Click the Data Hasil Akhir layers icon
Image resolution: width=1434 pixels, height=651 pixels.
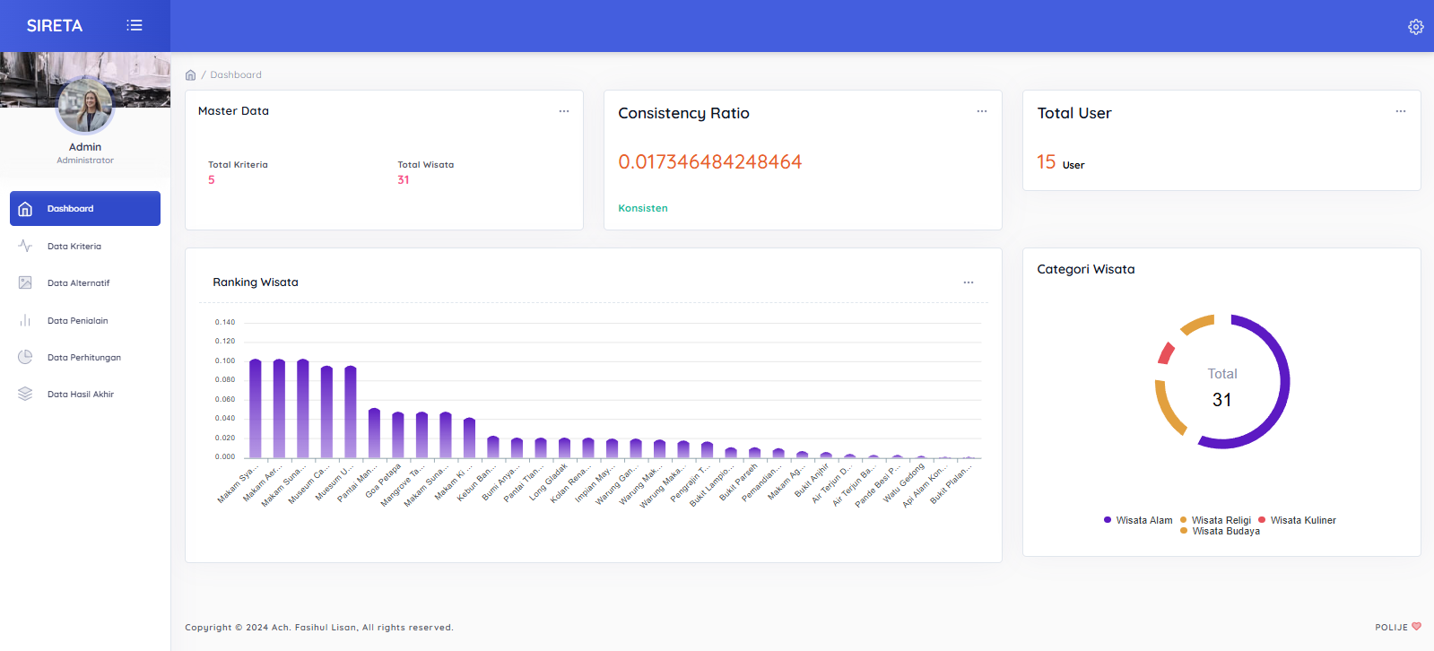tap(25, 394)
